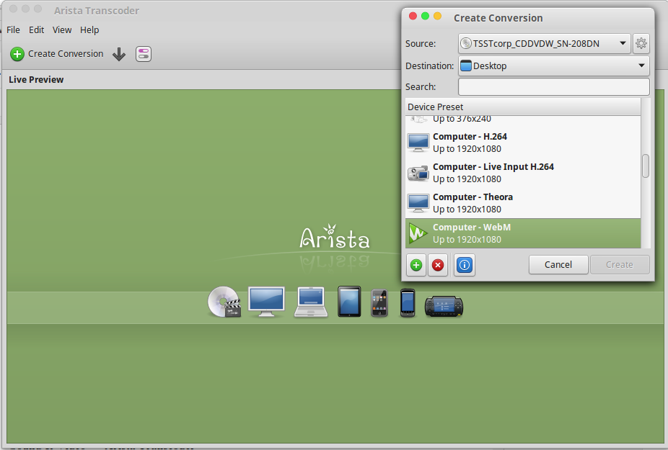Select the PSP device icon
Screen dimensions: 668x450
coord(443,305)
